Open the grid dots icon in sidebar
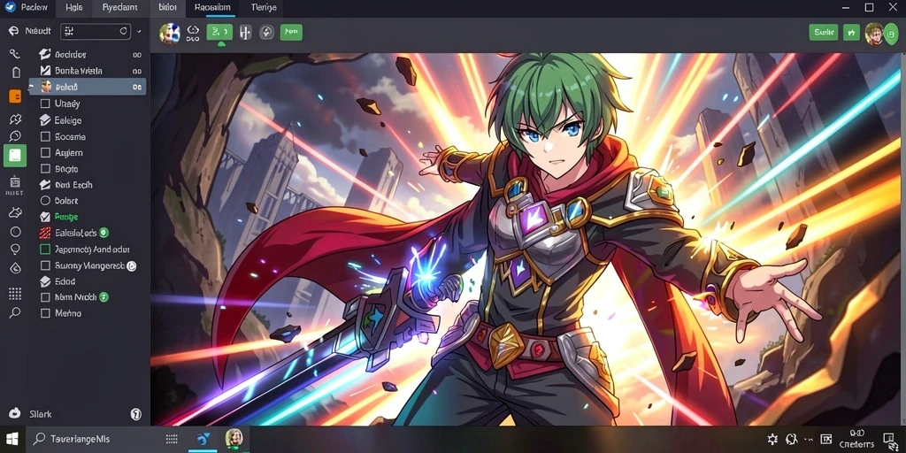The height and width of the screenshot is (453, 906). coord(15,294)
